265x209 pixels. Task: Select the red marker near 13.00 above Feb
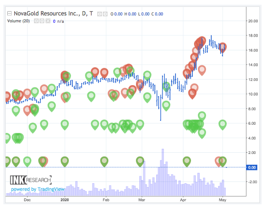[104, 74]
